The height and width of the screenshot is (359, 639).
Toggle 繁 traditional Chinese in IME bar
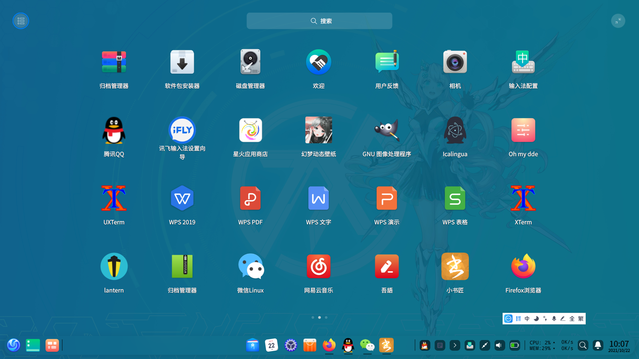[x=581, y=319]
